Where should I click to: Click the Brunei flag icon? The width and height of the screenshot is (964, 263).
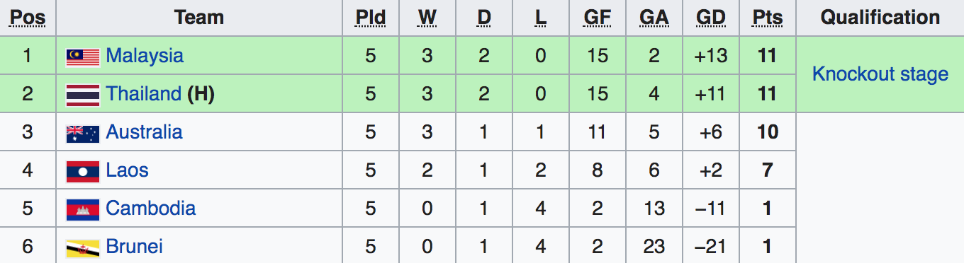pos(82,248)
